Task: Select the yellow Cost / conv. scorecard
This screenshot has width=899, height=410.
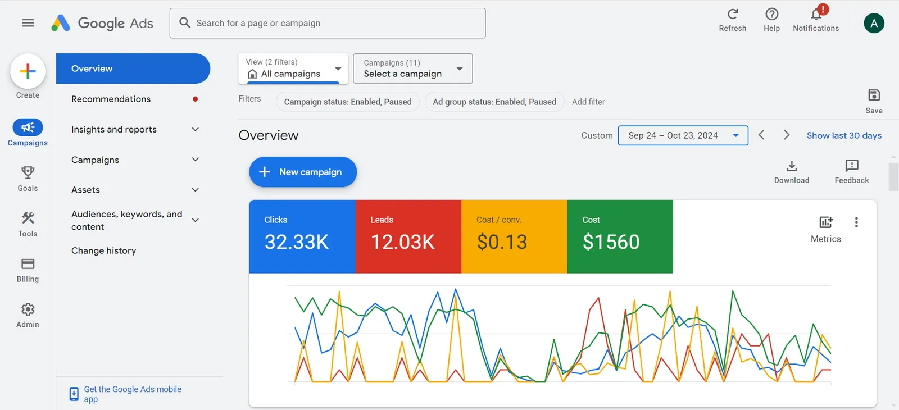Action: tap(514, 236)
